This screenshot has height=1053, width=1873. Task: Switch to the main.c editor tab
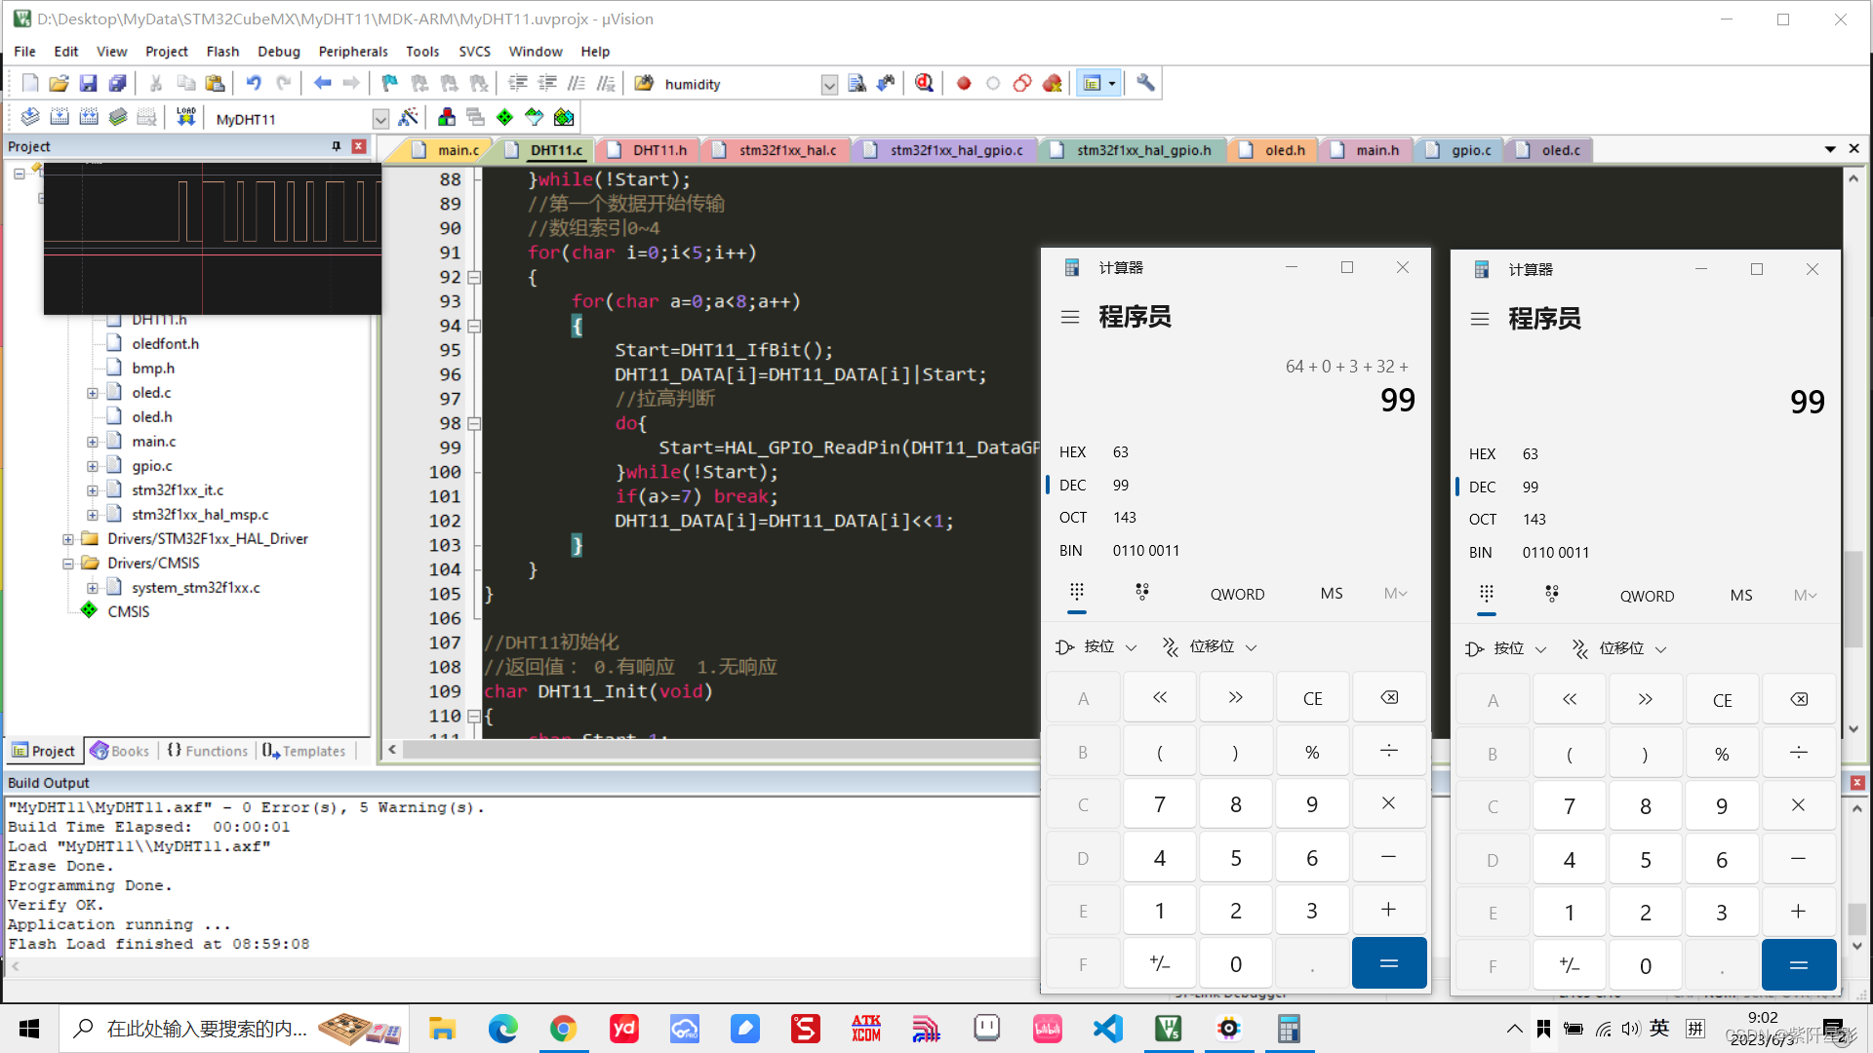point(447,150)
